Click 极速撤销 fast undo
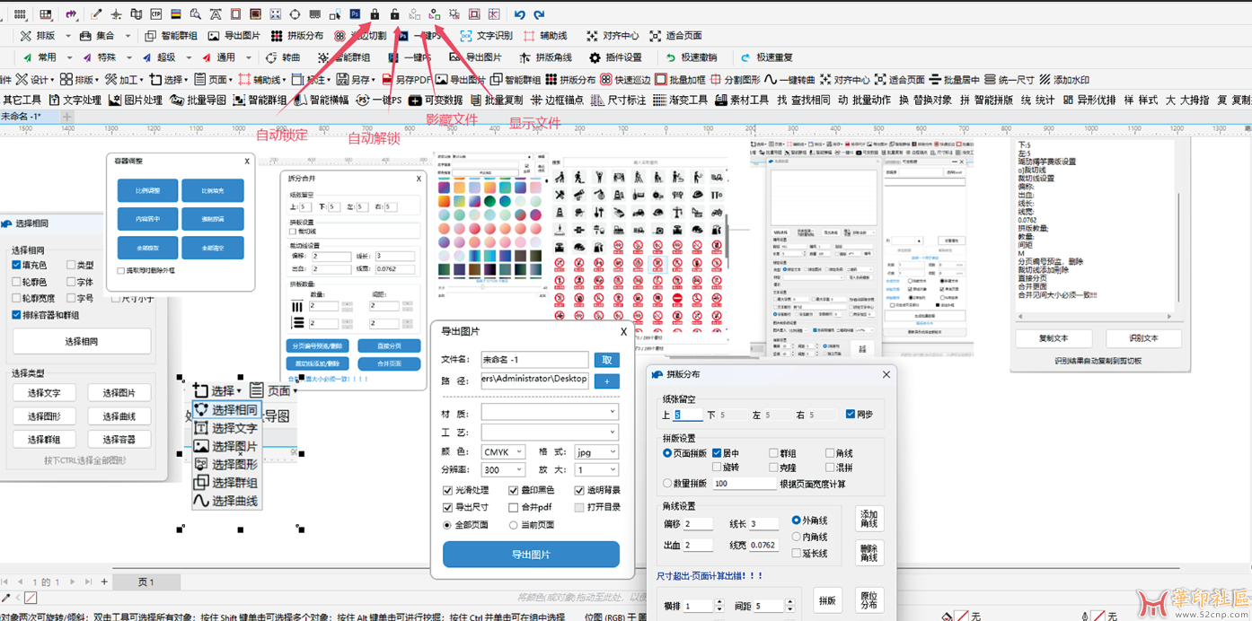Screen dimensions: 1252x621 pyautogui.click(x=690, y=57)
